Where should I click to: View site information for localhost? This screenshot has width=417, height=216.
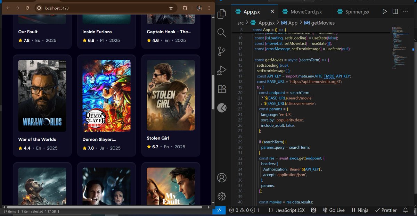click(x=39, y=8)
